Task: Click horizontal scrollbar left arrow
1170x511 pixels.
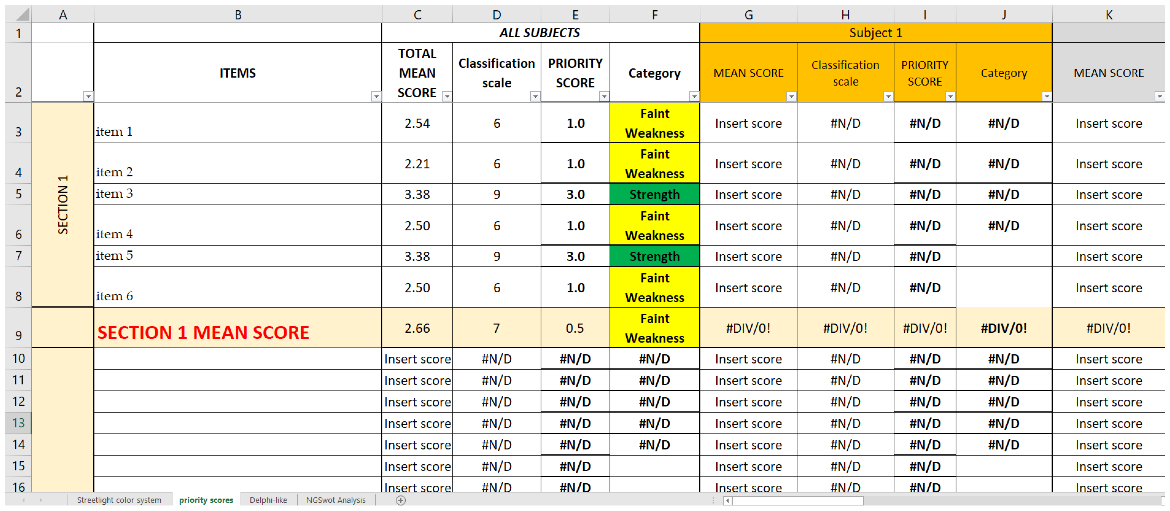Action: [728, 500]
